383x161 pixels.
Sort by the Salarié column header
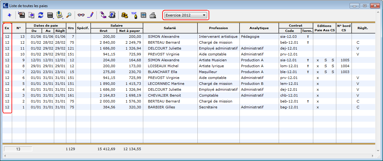pos(170,28)
